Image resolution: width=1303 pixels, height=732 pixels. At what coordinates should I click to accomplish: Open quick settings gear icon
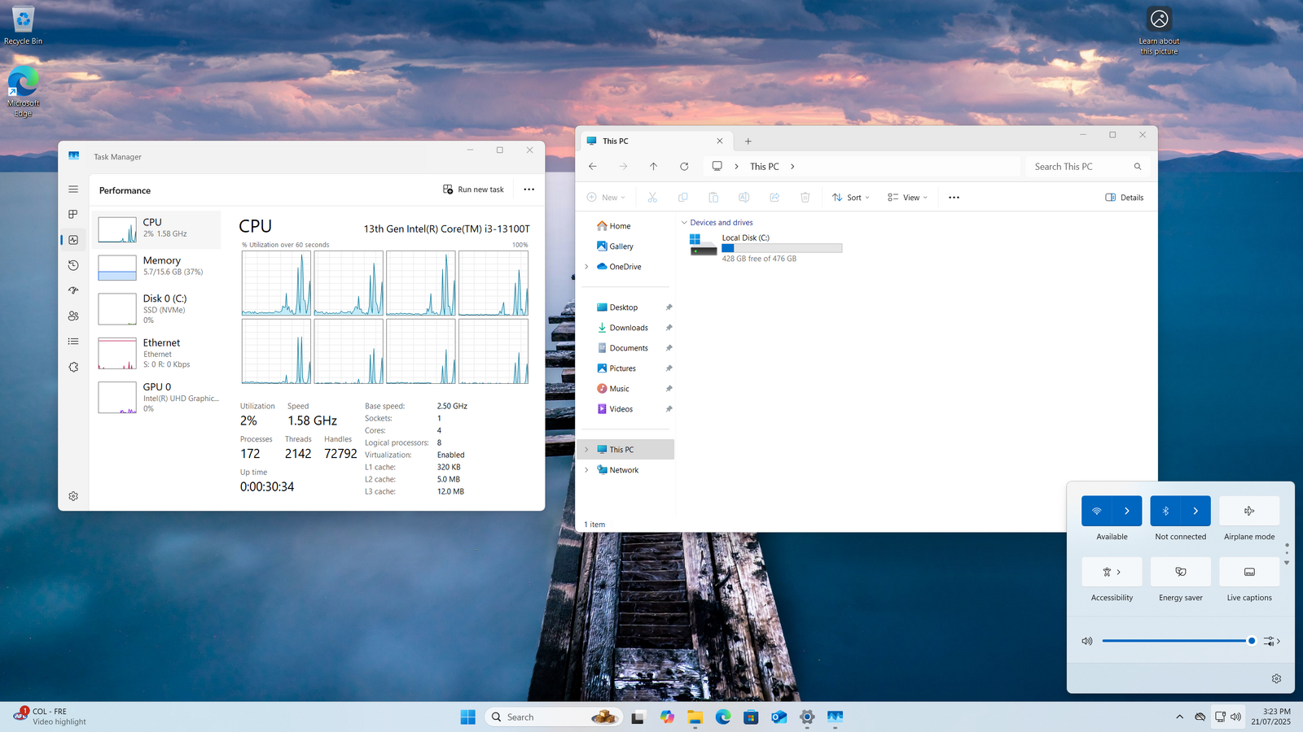pyautogui.click(x=1276, y=678)
